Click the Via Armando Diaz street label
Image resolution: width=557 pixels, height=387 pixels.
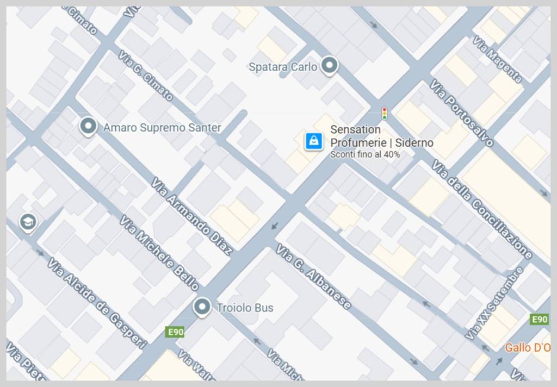pos(192,216)
